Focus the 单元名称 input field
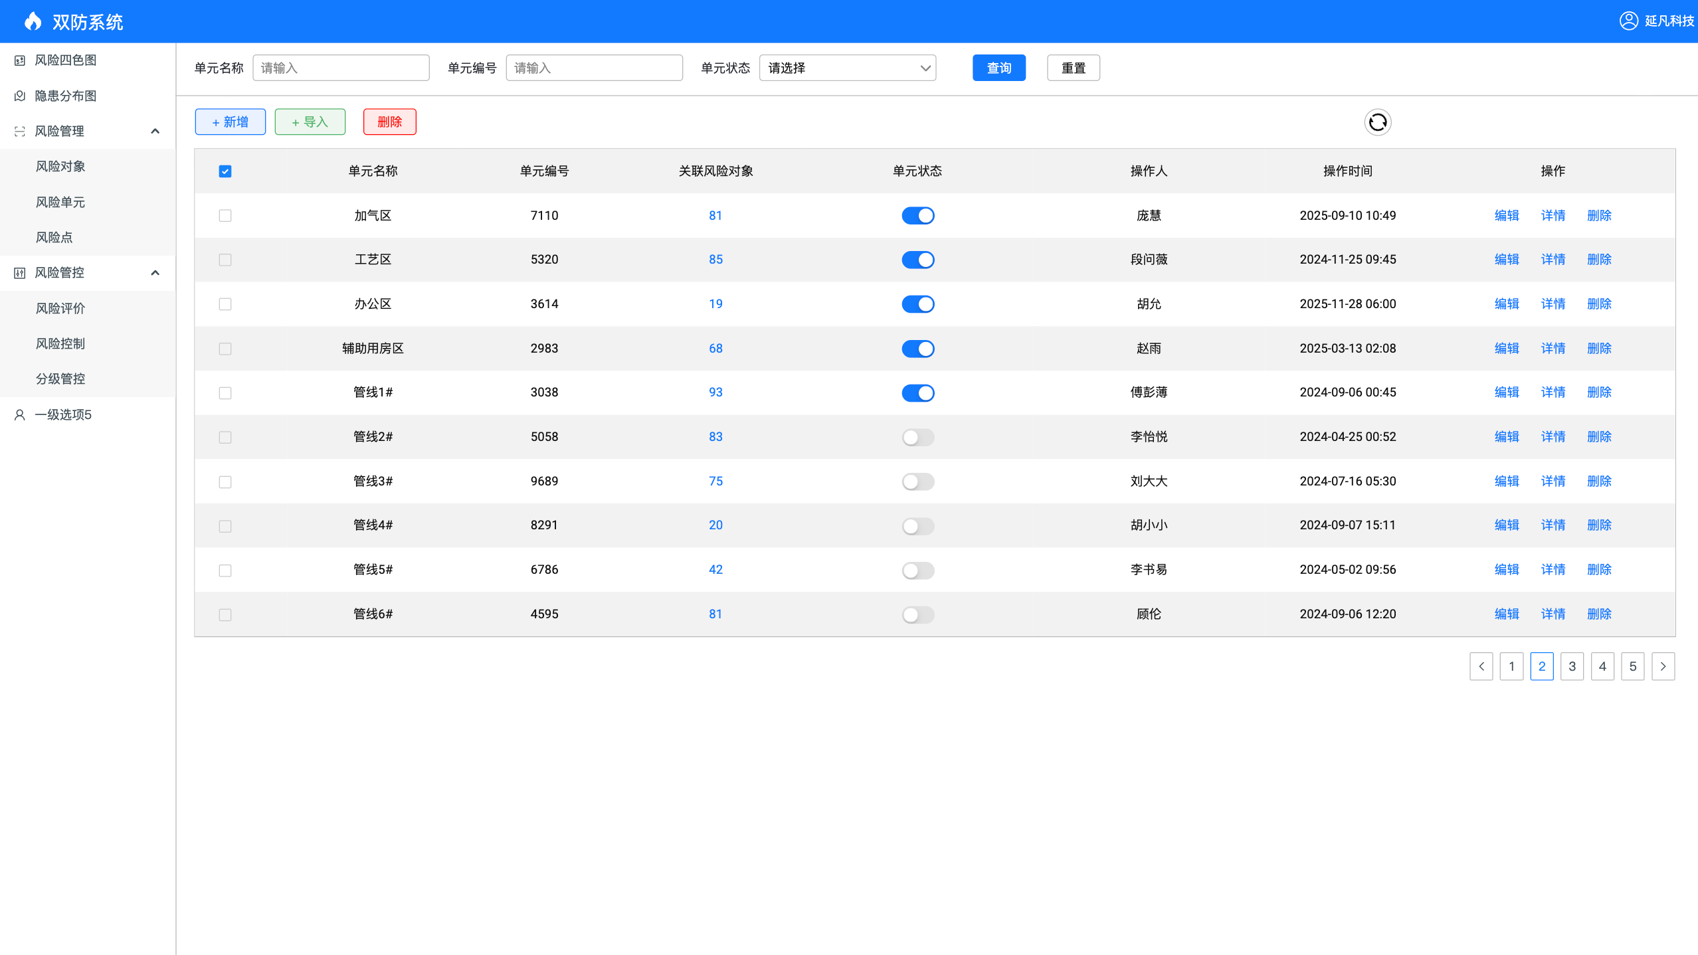The width and height of the screenshot is (1698, 955). (x=341, y=68)
